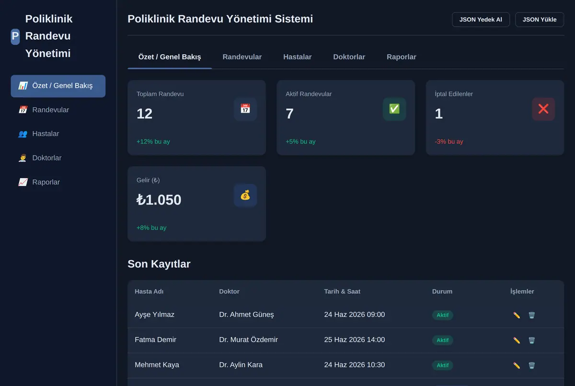575x386 pixels.
Task: Open the Hastalar tab
Action: coord(298,57)
